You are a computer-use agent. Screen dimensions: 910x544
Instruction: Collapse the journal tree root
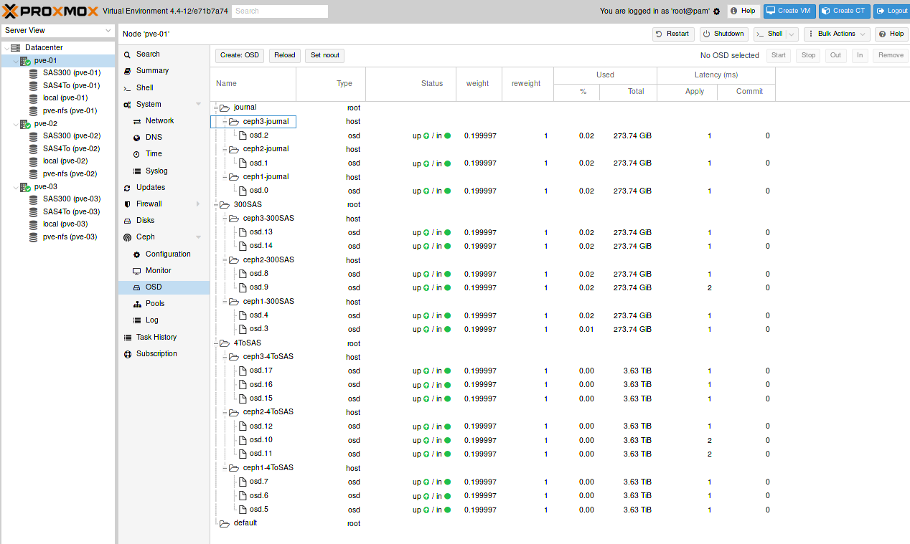(217, 108)
